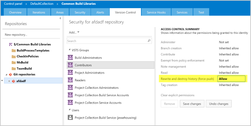Click the BuildProcessTemplates folder icon

[14, 50]
